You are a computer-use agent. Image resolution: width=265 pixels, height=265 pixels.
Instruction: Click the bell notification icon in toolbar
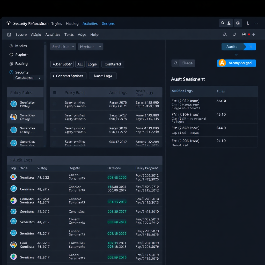(225, 34)
